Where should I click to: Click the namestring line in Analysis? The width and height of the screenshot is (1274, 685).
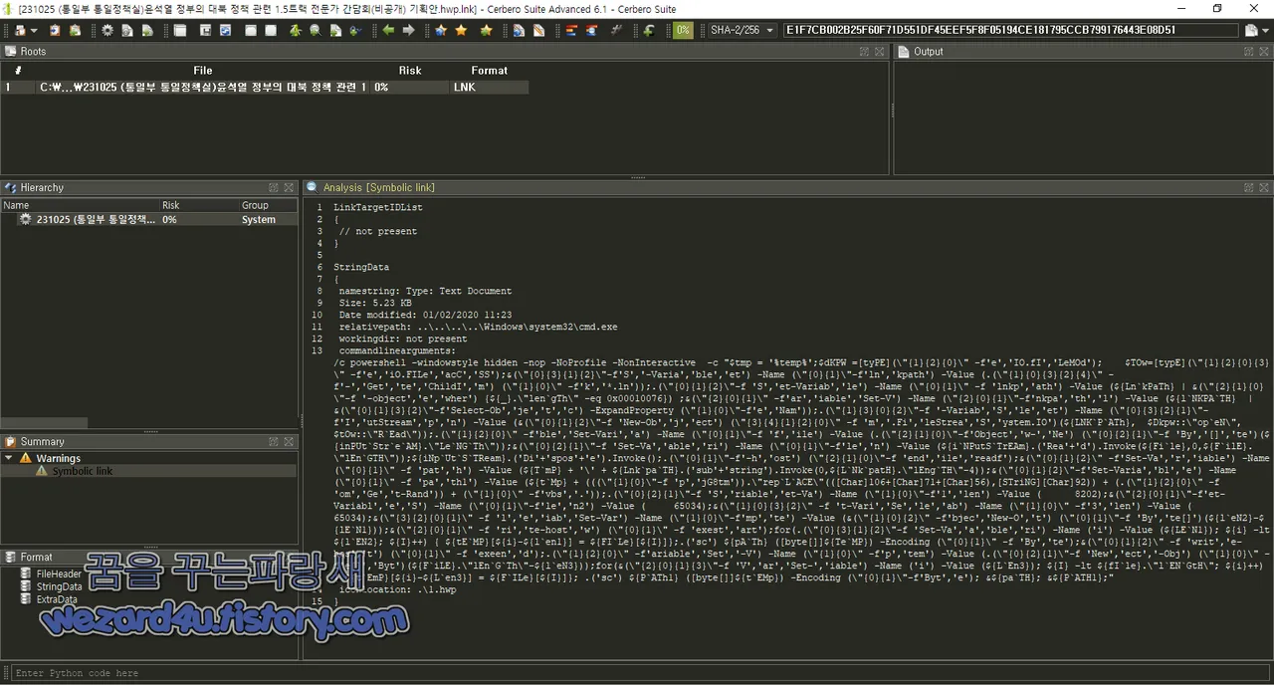click(425, 291)
